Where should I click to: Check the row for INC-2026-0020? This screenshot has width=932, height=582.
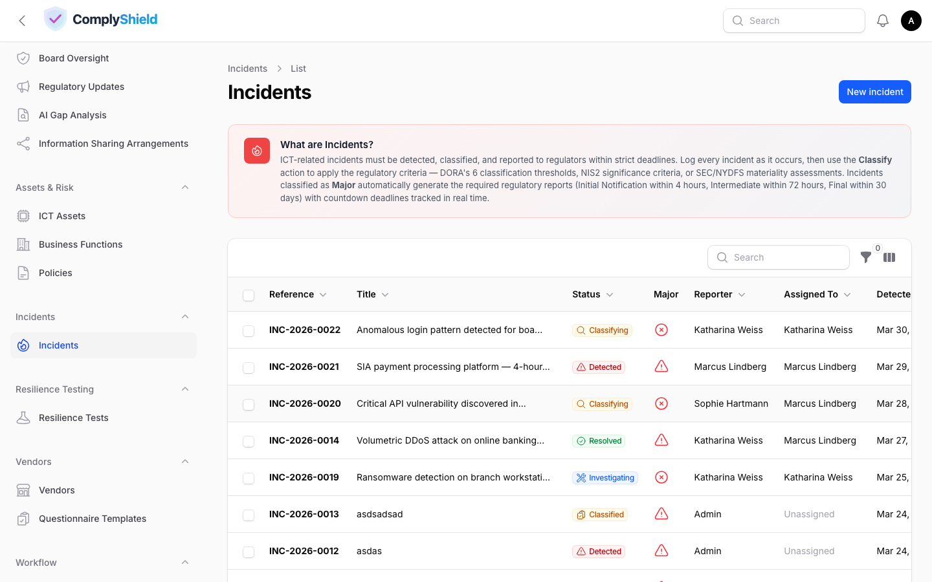pos(249,405)
